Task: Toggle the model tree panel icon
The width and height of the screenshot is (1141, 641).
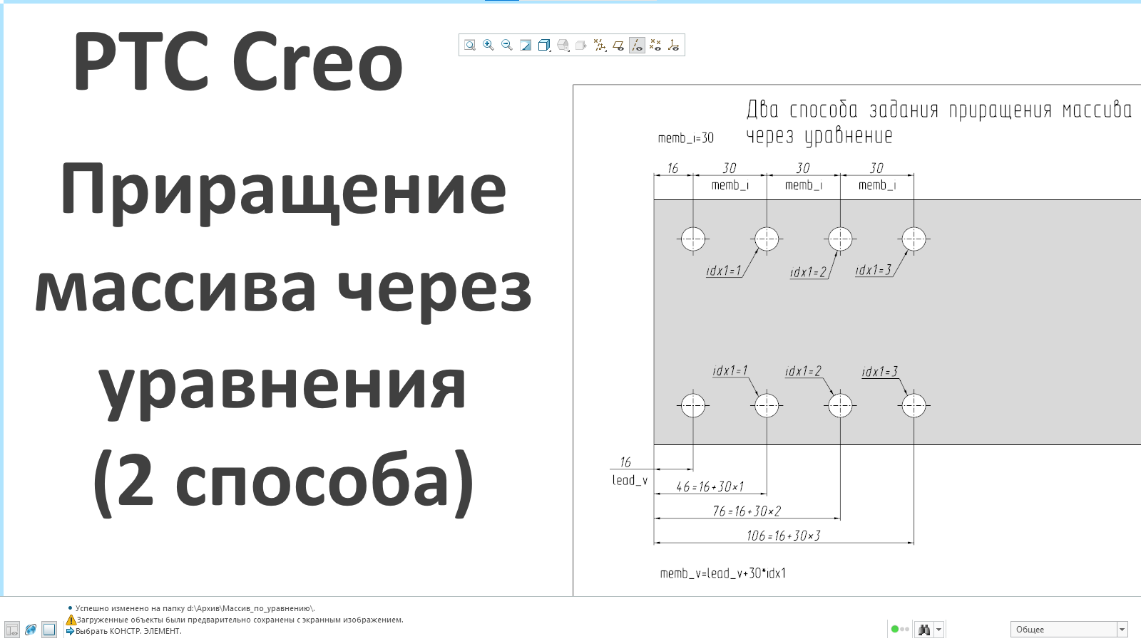Action: (x=12, y=630)
